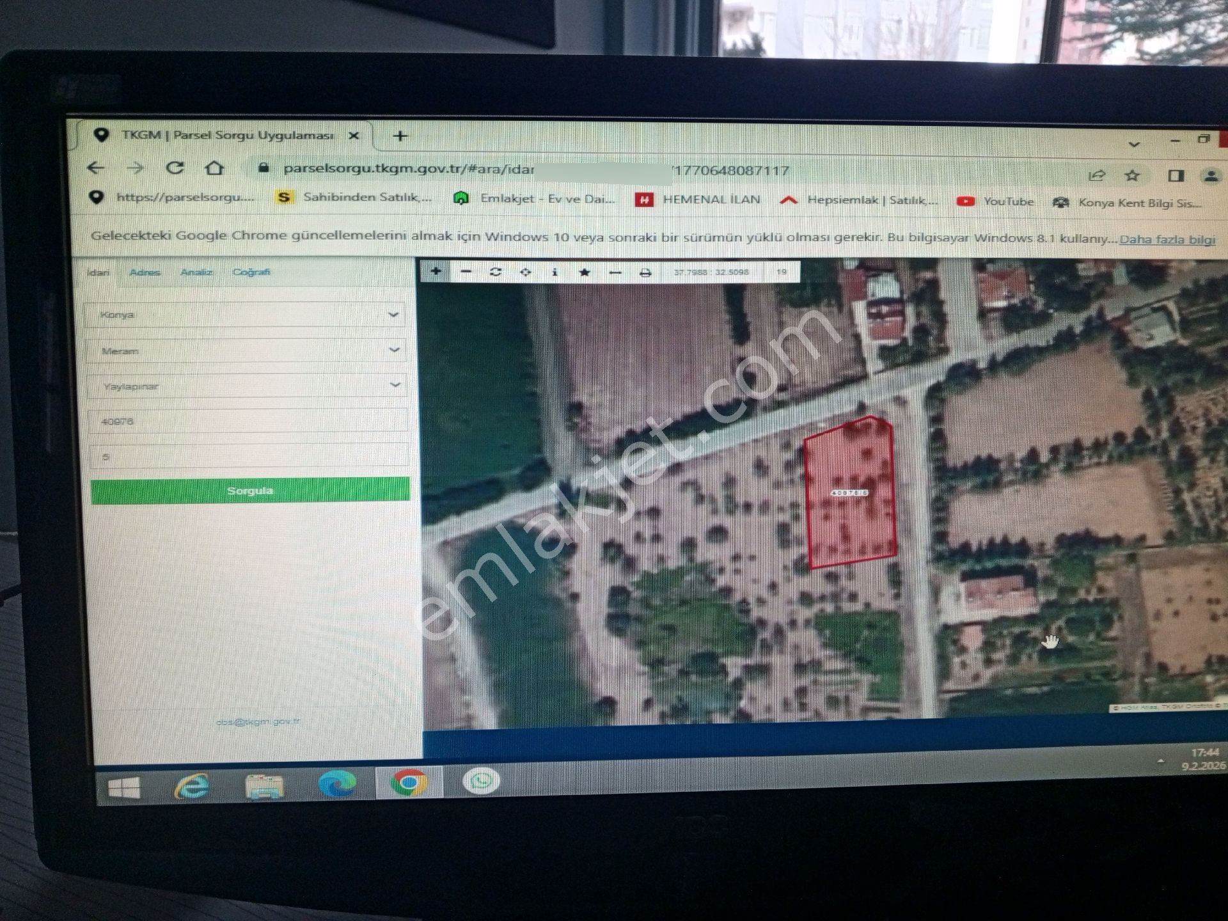Click the ada number field 40976
1228x921 pixels.
click(x=246, y=421)
